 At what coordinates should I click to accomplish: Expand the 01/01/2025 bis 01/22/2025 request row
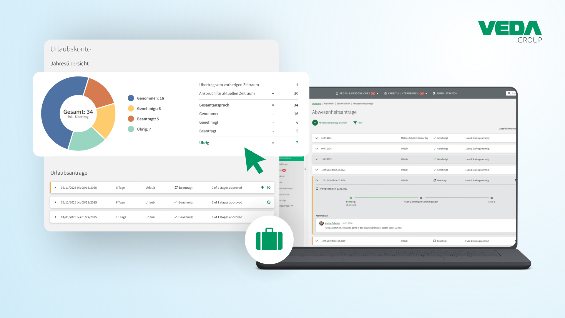(x=55, y=217)
